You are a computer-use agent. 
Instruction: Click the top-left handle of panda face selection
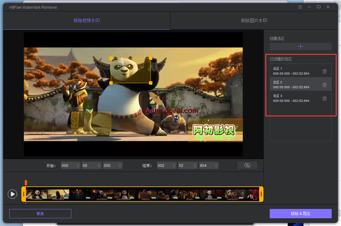(111, 58)
